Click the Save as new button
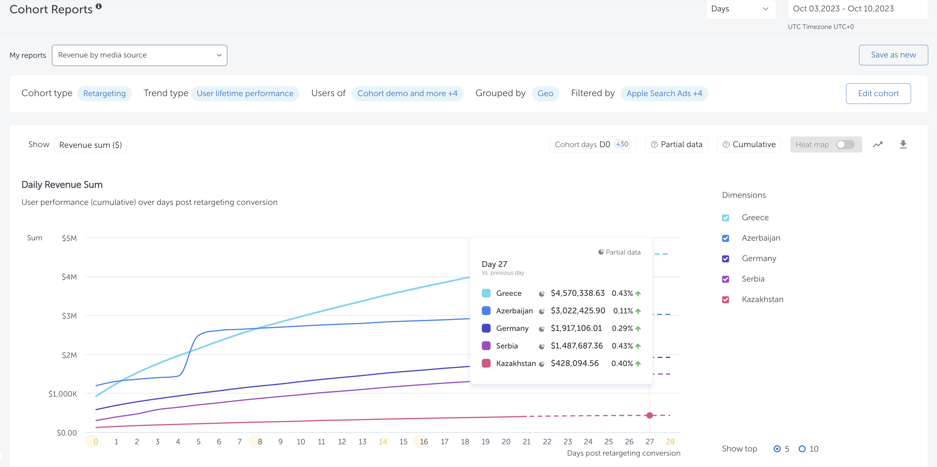 893,55
